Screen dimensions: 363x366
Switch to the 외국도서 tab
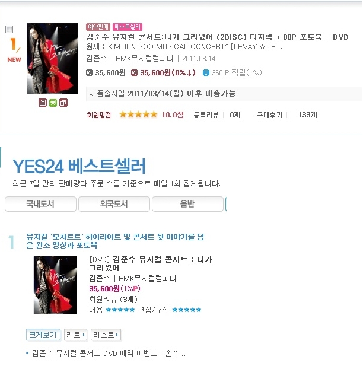[x=114, y=204]
